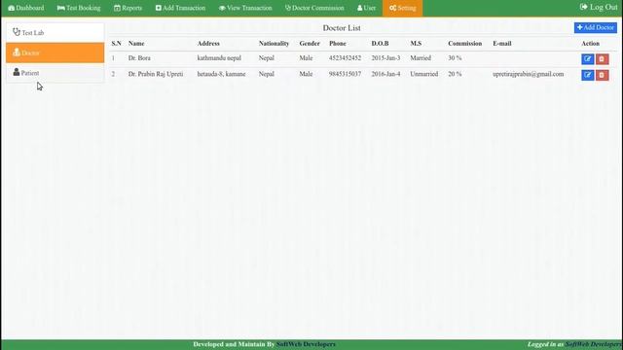Click date of birth 2015-Jan-3
The height and width of the screenshot is (350, 623).
385,58
